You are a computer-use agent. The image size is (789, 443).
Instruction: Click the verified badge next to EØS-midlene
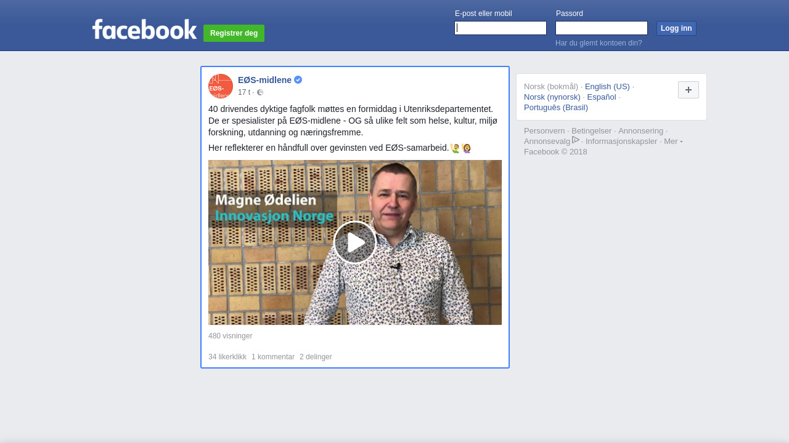298,80
